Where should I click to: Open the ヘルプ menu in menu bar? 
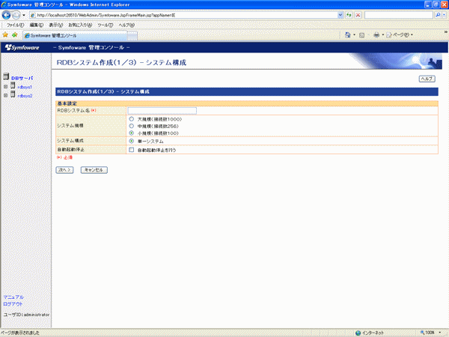click(x=126, y=25)
